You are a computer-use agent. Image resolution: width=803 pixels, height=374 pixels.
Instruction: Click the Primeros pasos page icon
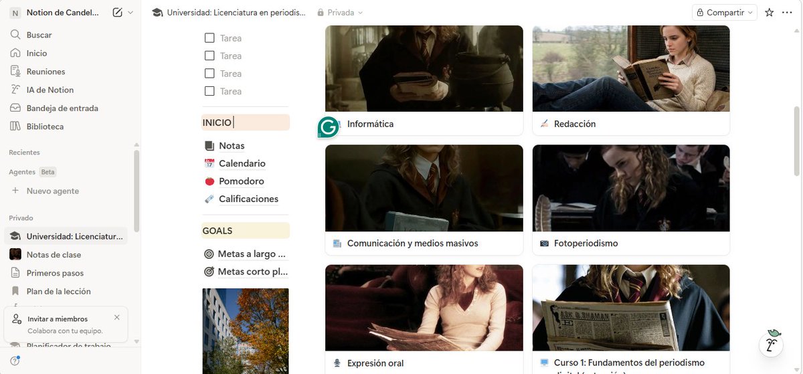point(15,273)
